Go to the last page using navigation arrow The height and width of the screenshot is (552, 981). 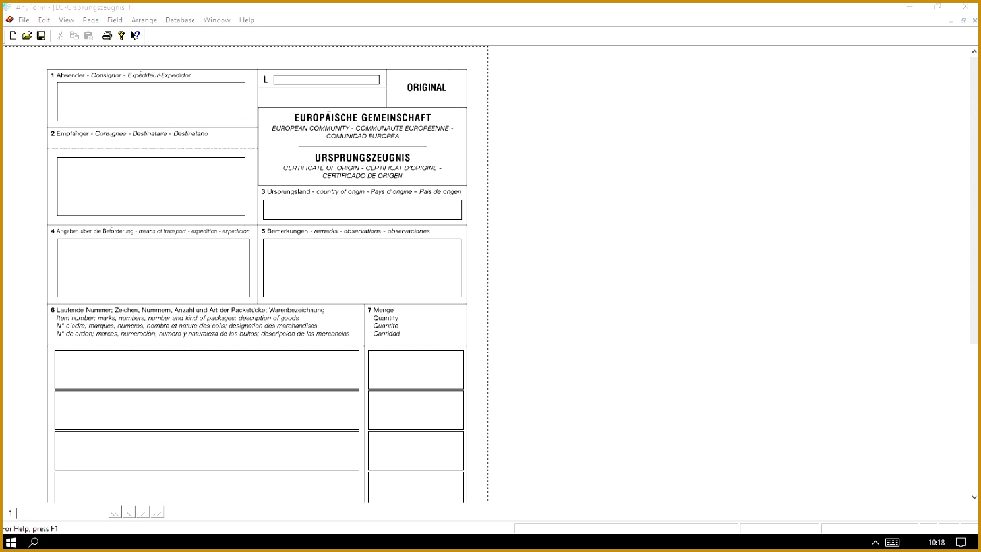[x=156, y=512]
